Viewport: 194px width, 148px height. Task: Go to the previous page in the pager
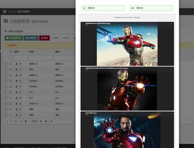pyautogui.click(x=21, y=121)
